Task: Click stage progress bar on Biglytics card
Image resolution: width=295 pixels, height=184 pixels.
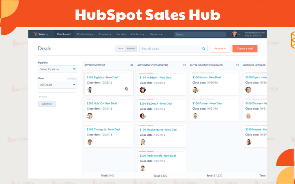Action: pos(109,73)
